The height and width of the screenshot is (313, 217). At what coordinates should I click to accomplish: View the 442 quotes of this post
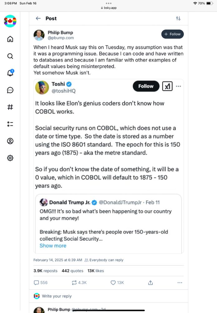(72, 271)
